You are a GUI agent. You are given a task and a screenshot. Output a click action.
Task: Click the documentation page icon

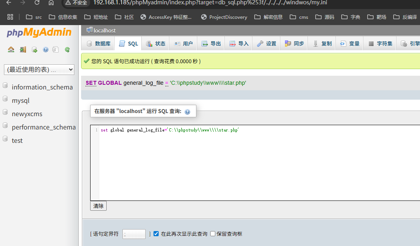(x=56, y=49)
